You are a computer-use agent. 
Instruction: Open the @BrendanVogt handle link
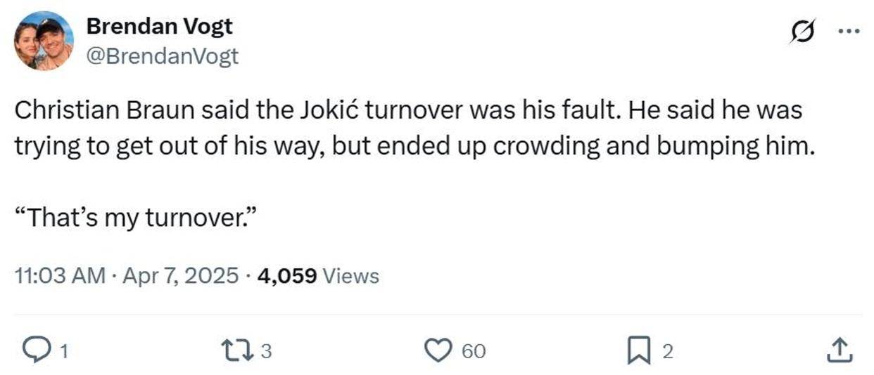click(x=162, y=57)
